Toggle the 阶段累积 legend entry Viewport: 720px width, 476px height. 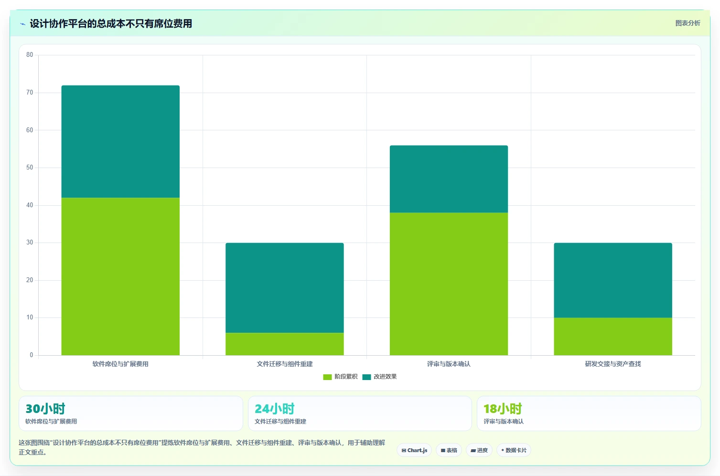(x=340, y=377)
